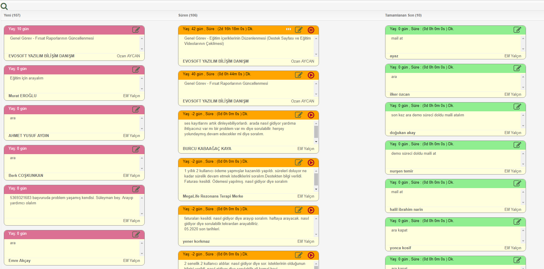Open the Murat EROĞLU customer name
This screenshot has width=544, height=269.
tap(22, 96)
